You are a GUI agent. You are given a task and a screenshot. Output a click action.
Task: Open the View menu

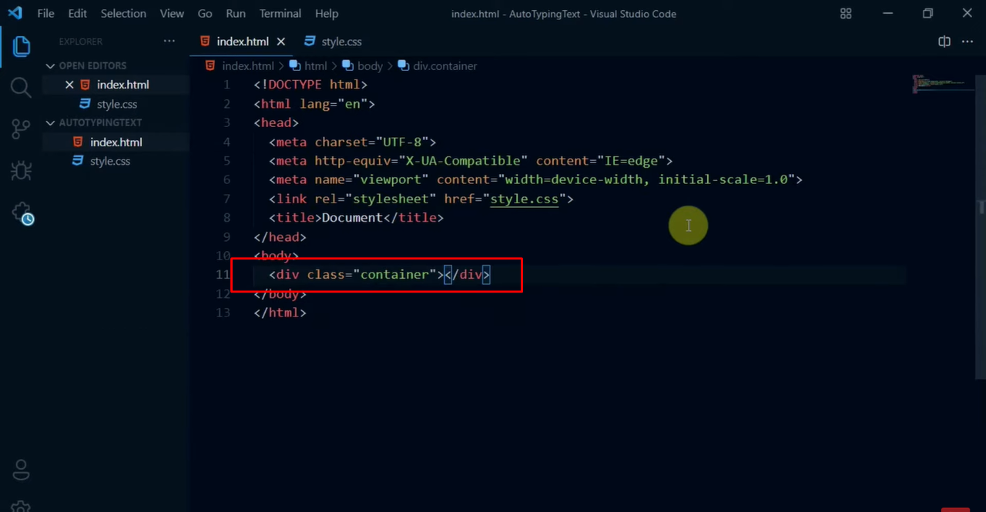[172, 14]
